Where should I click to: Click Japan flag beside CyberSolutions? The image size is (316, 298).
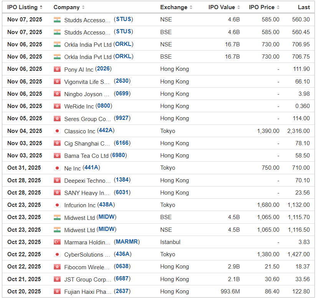coord(57,255)
